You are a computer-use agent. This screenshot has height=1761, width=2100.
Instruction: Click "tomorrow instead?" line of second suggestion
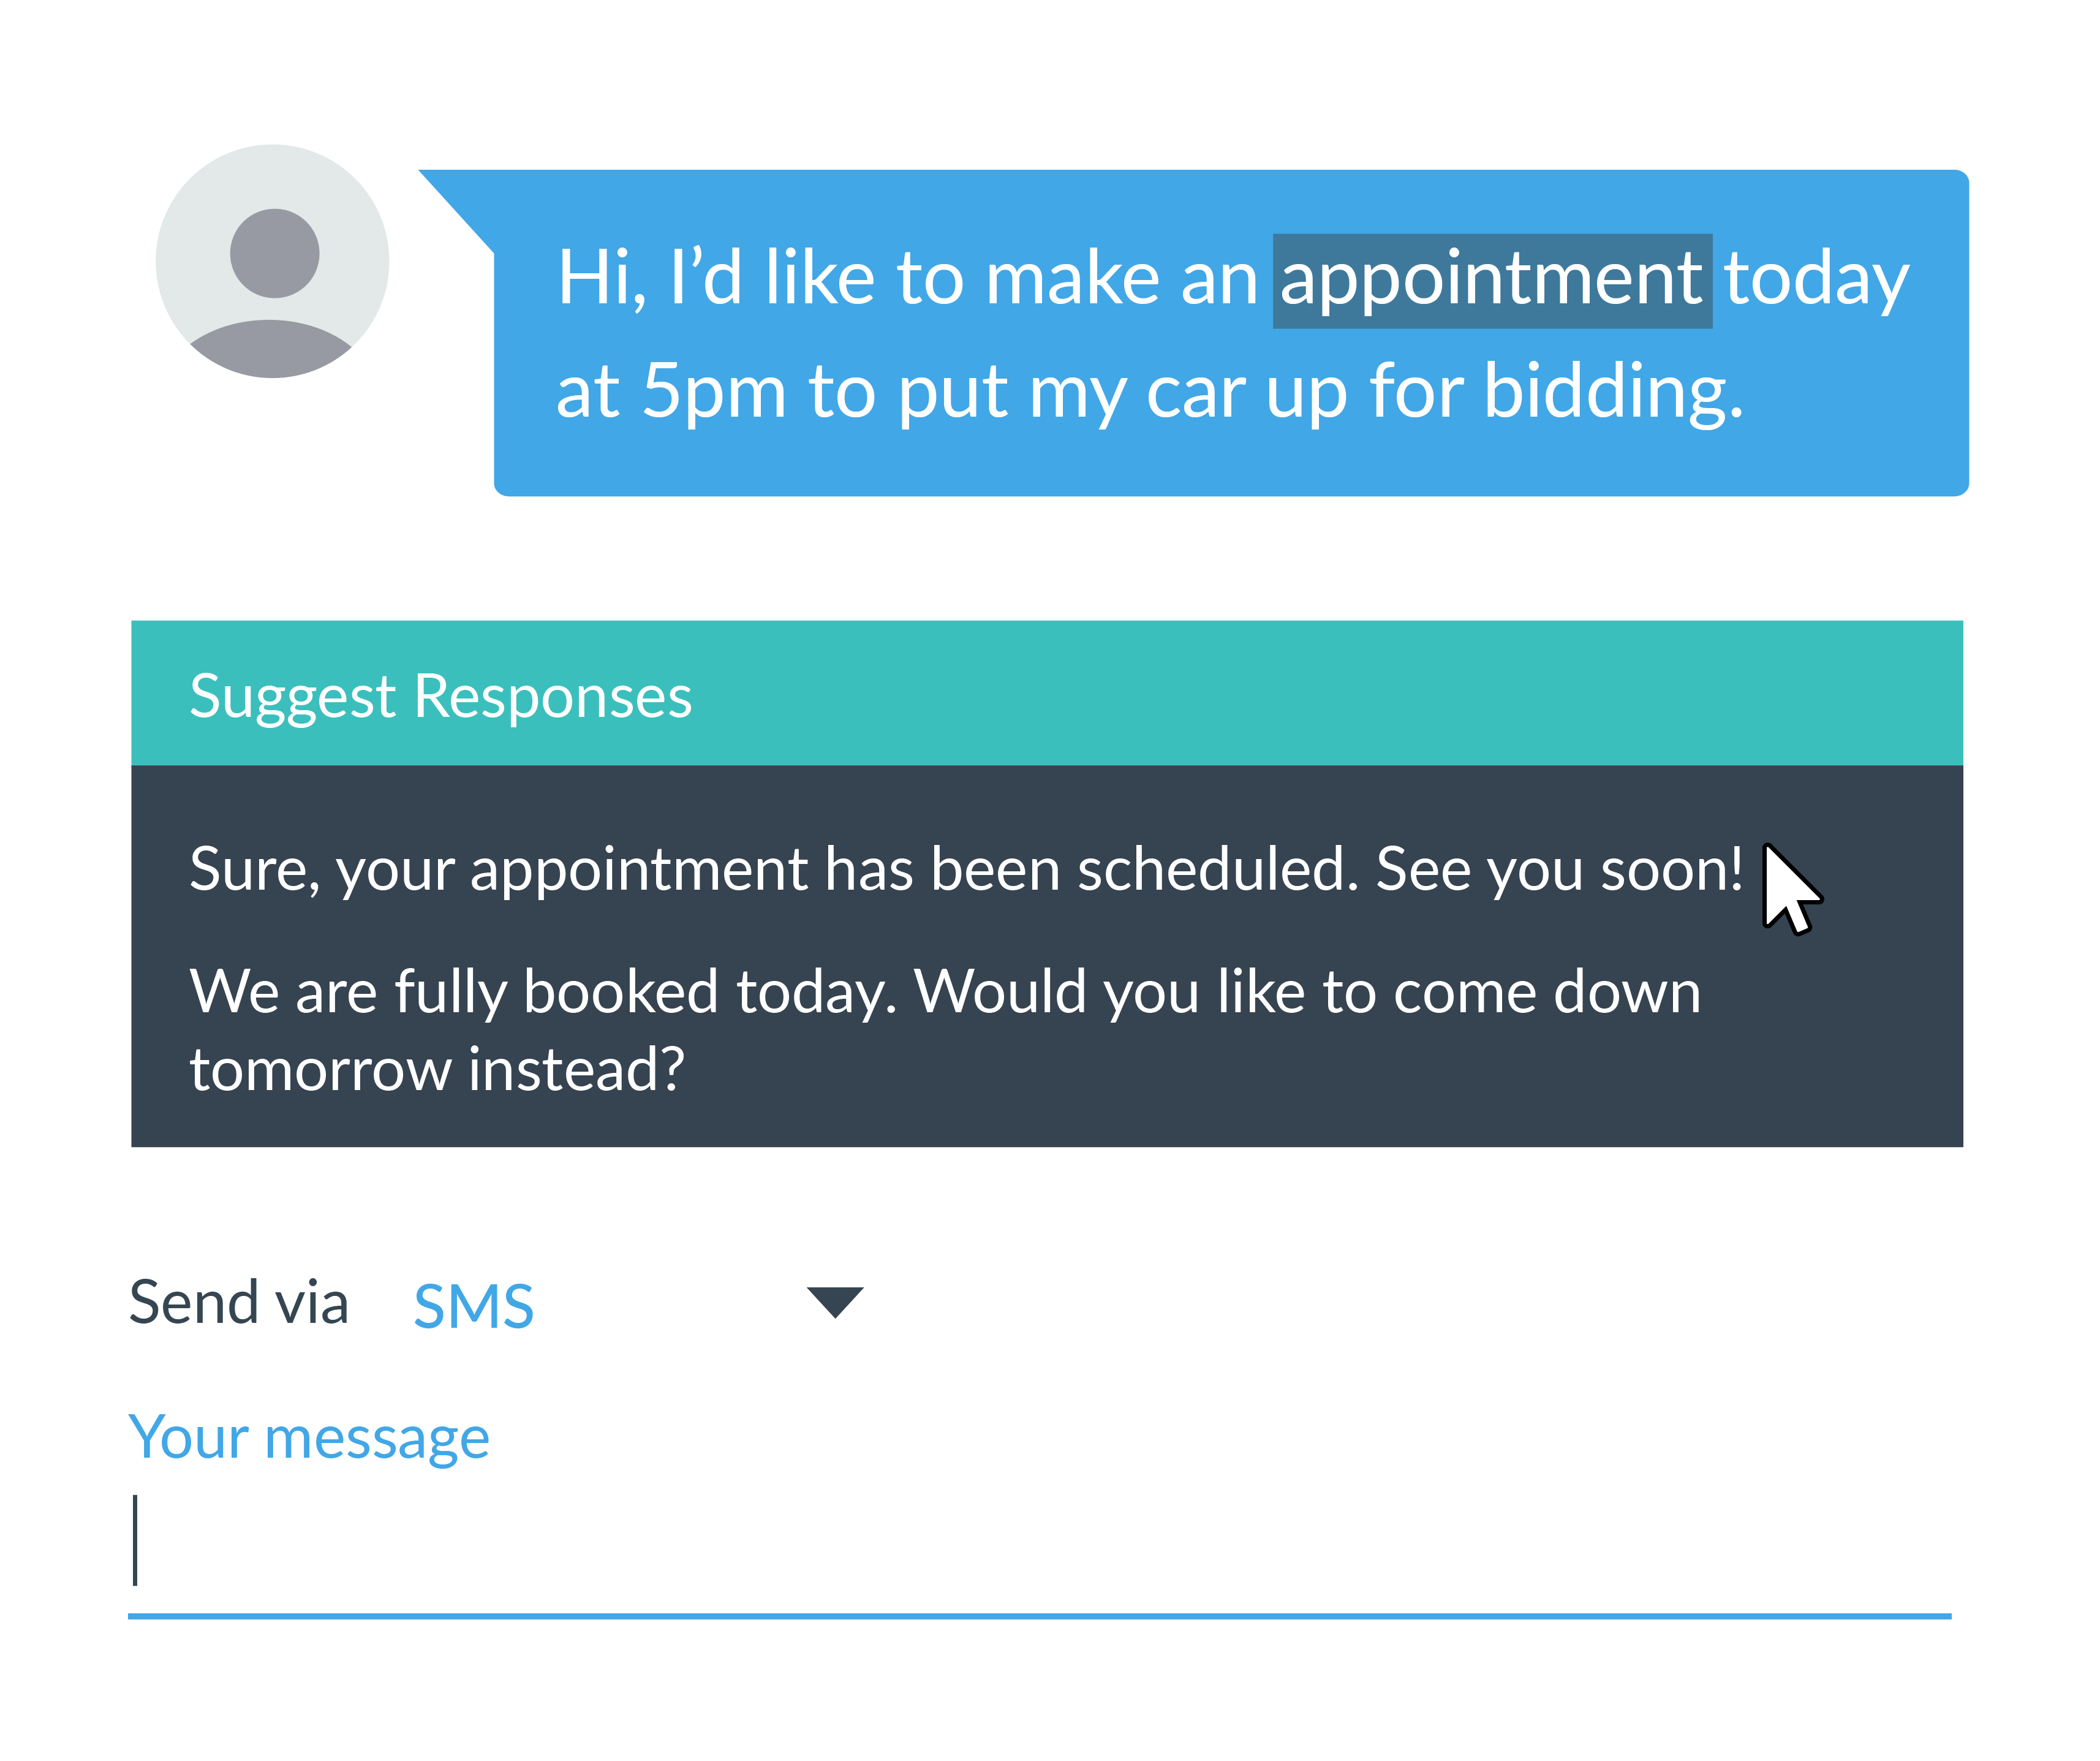pyautogui.click(x=437, y=1069)
